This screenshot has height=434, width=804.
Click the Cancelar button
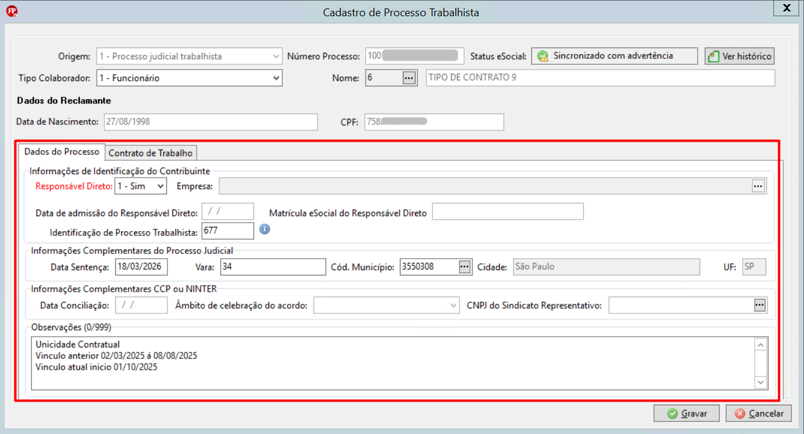759,414
